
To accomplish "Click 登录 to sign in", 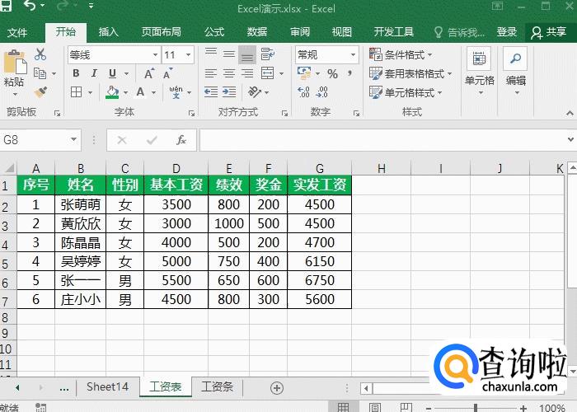I will (x=506, y=32).
